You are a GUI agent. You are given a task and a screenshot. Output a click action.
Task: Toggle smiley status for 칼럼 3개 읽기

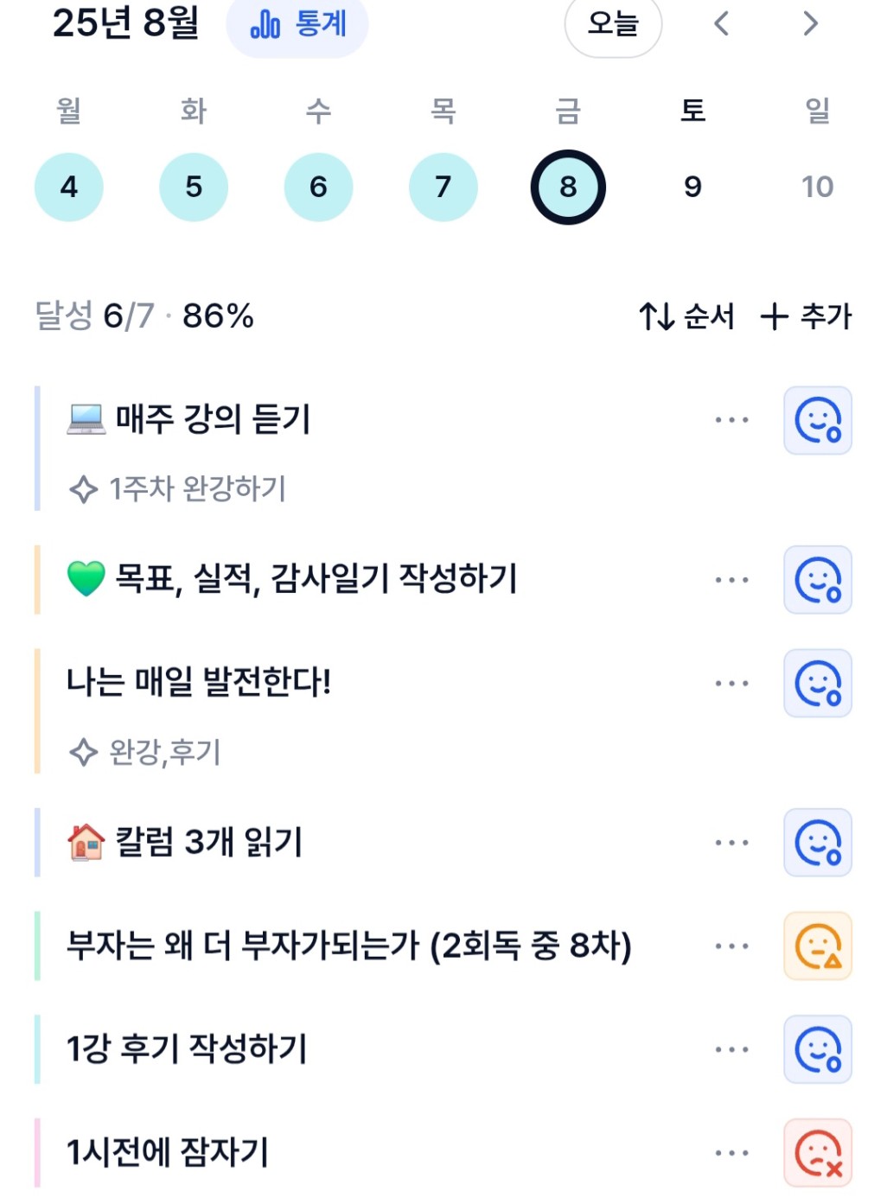818,843
